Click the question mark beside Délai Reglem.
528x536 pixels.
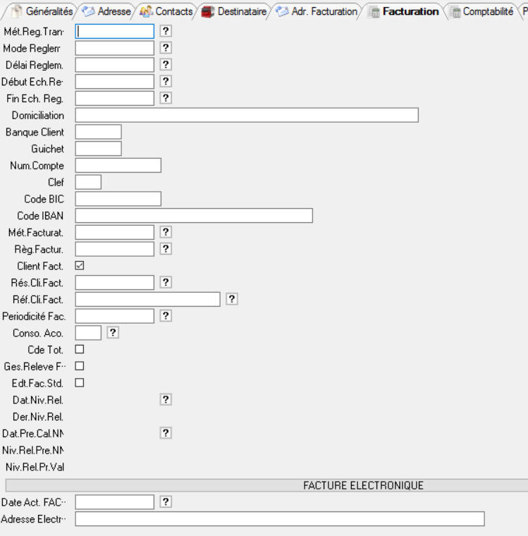pyautogui.click(x=166, y=64)
